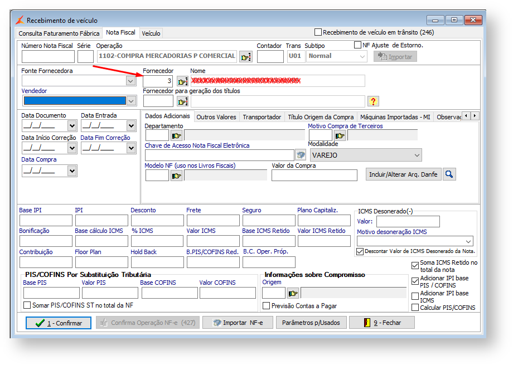The image size is (513, 365).
Task: Select the Nota Fiscal tab
Action: click(x=120, y=32)
